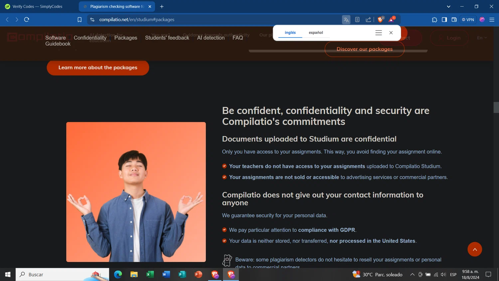
Task: Open Brave Shields lion icon
Action: pyautogui.click(x=381, y=19)
